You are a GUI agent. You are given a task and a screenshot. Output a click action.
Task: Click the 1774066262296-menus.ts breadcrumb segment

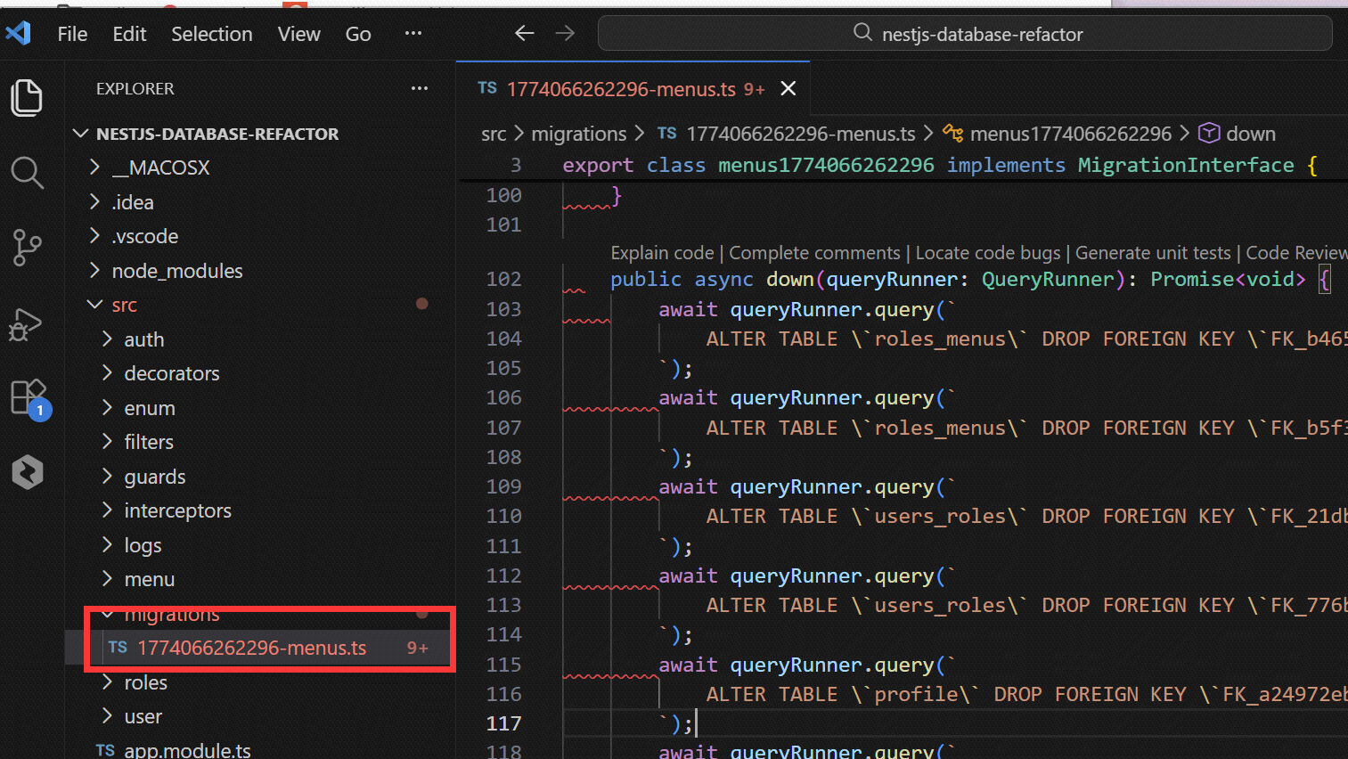point(801,134)
